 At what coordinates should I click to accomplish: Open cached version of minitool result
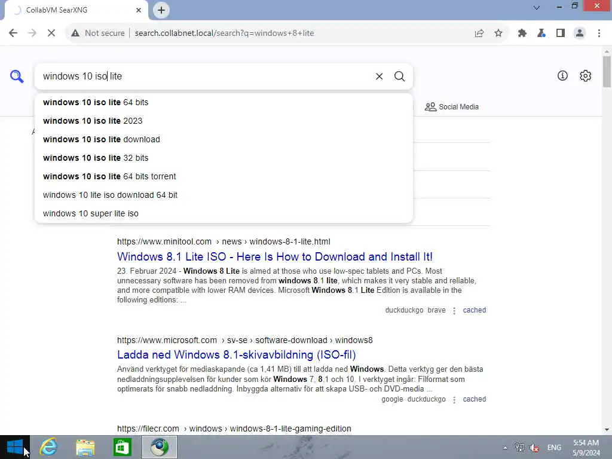click(x=474, y=310)
